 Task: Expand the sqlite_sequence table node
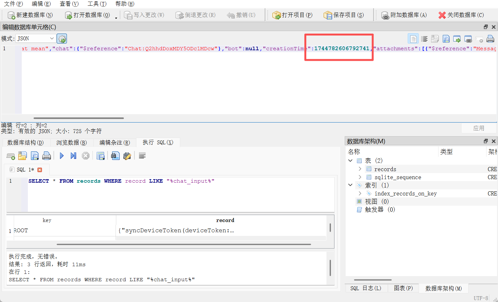point(360,177)
